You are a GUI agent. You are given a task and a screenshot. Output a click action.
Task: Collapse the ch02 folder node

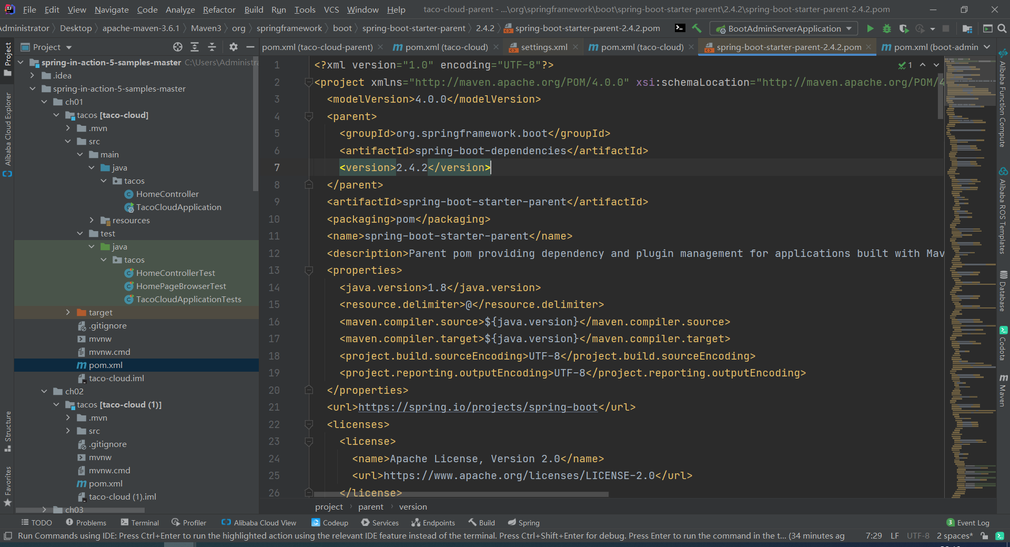pos(44,391)
